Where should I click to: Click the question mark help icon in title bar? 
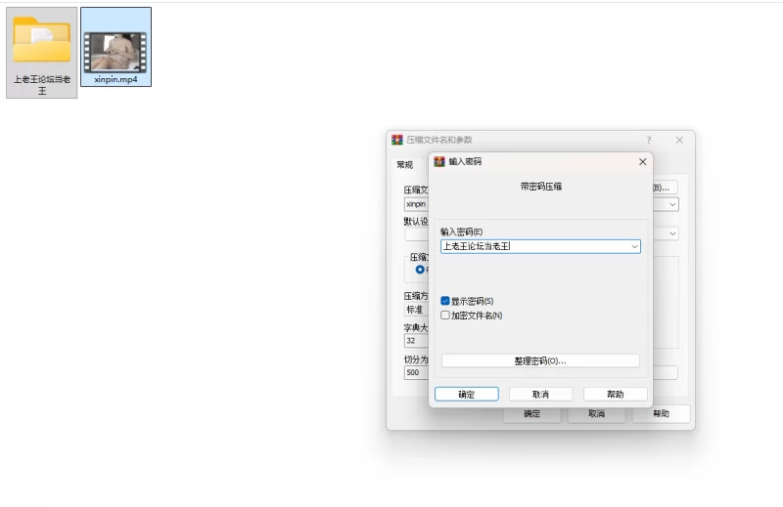click(648, 140)
